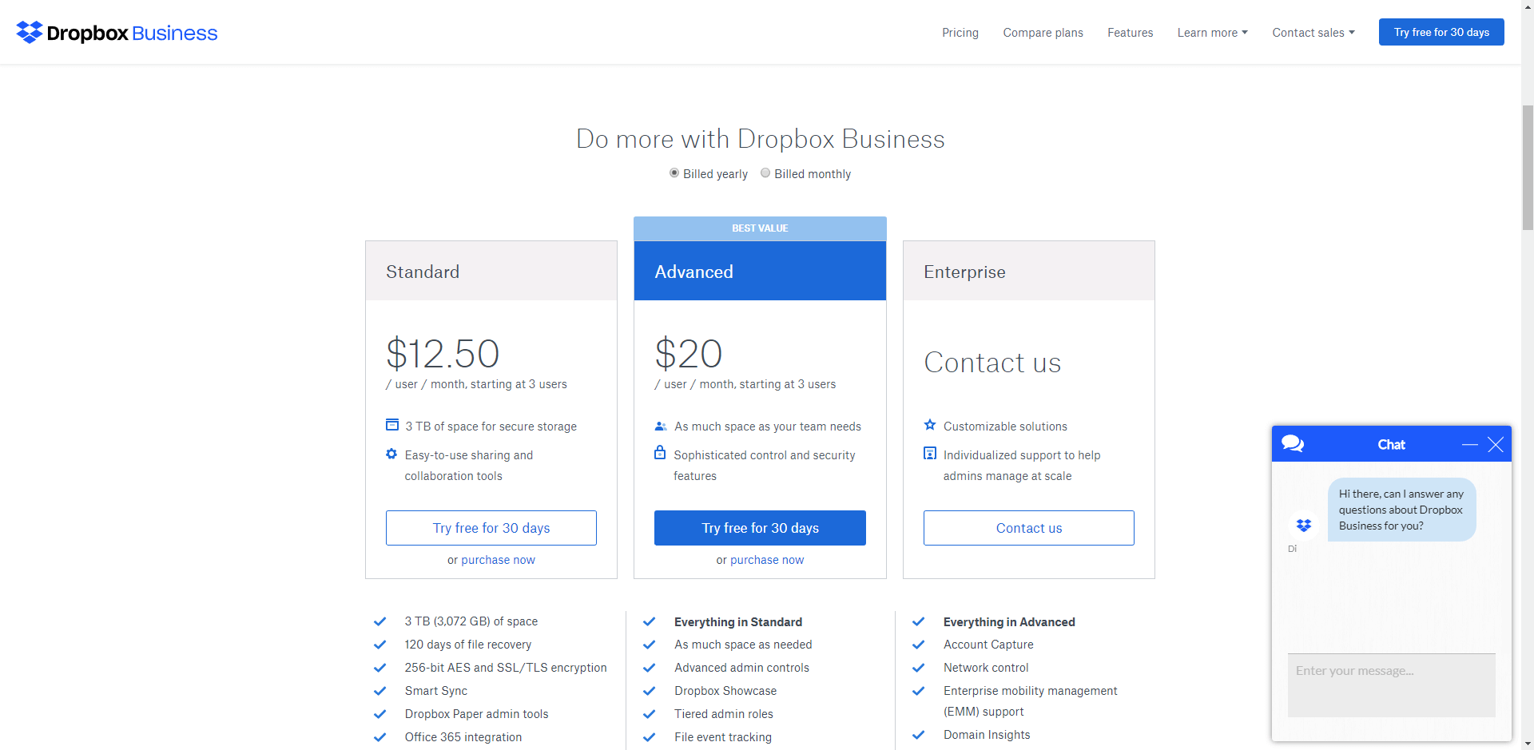
Task: Click Contact us button under Enterprise
Action: 1029,528
